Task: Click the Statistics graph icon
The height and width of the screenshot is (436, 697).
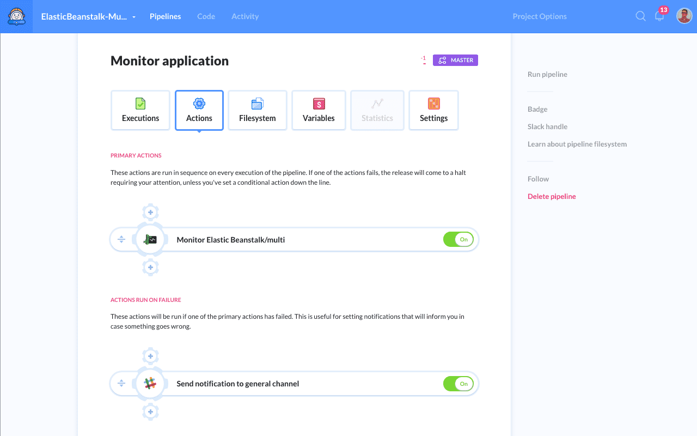Action: point(377,104)
